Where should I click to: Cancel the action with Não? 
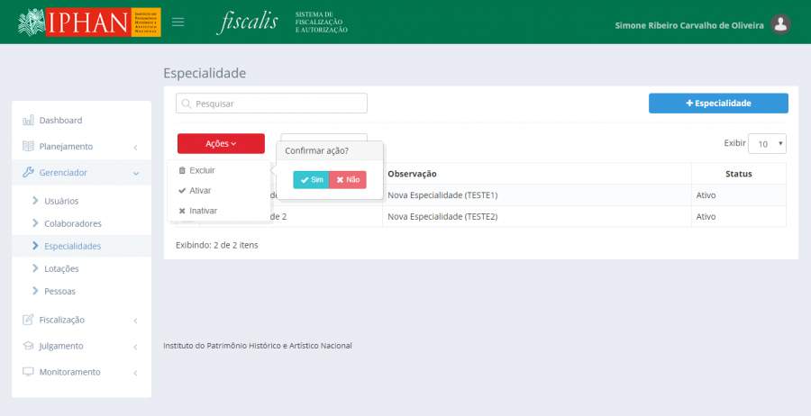click(348, 180)
